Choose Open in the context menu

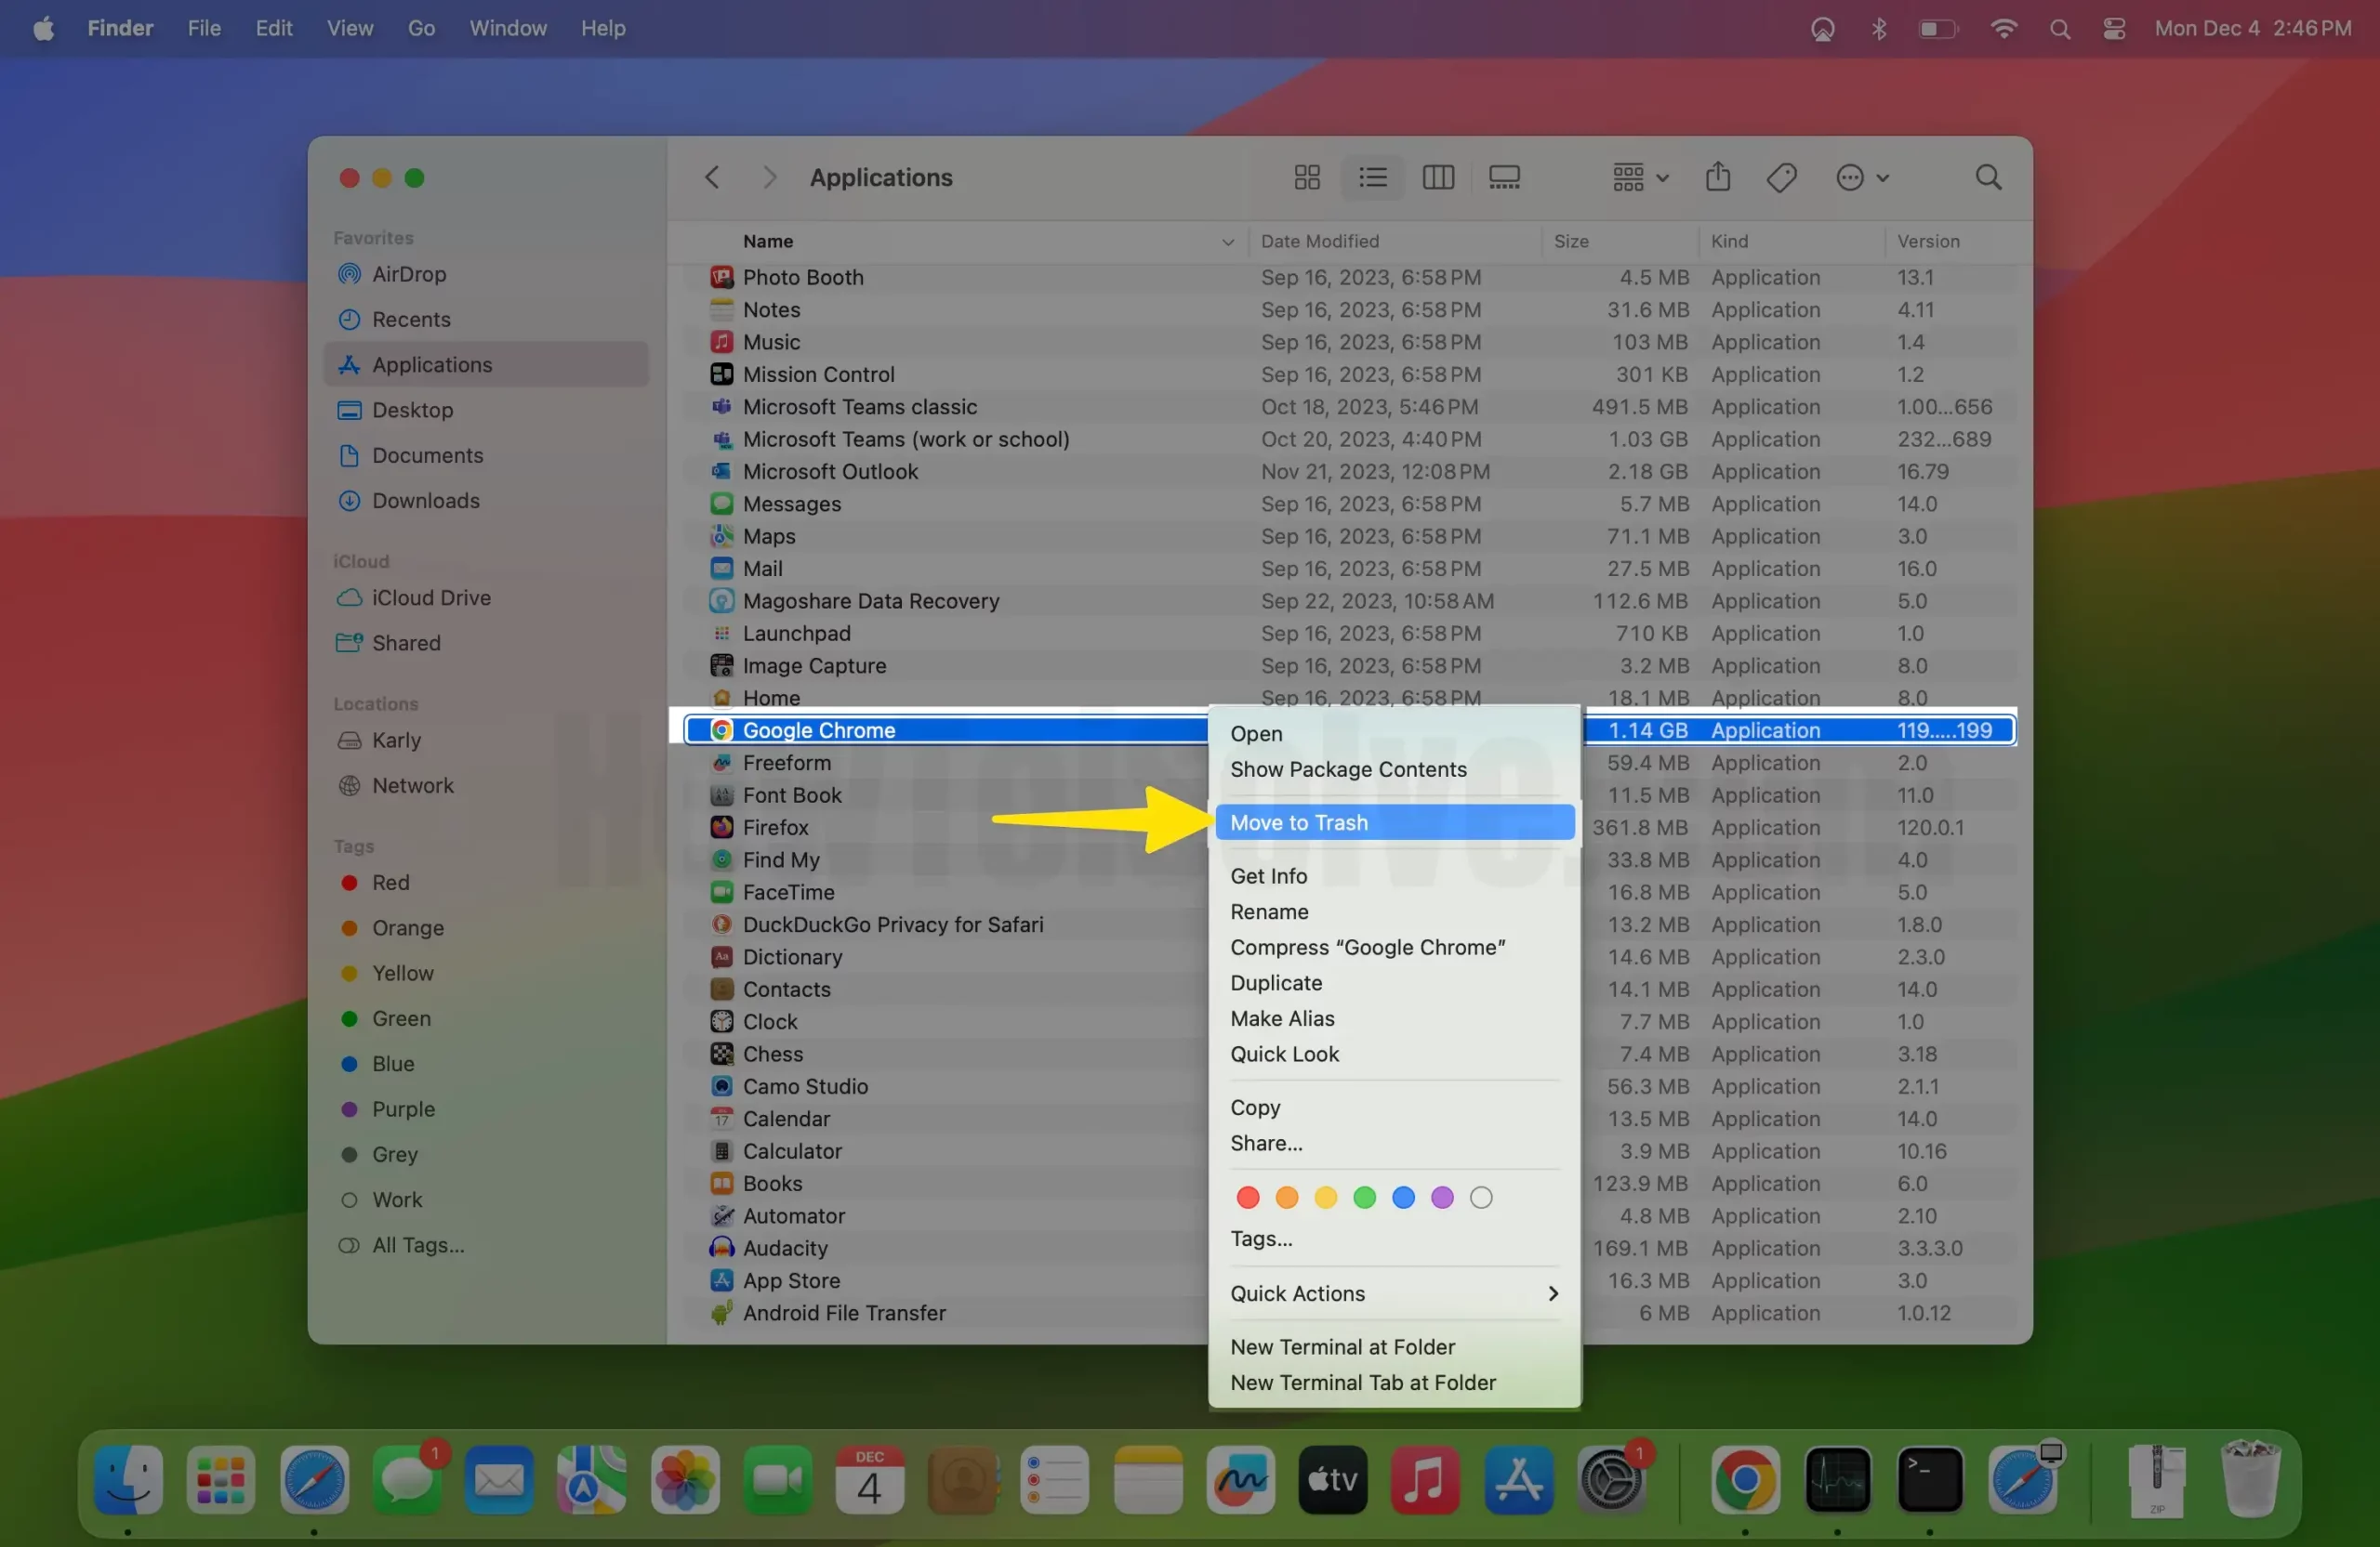pyautogui.click(x=1256, y=733)
